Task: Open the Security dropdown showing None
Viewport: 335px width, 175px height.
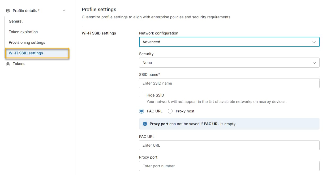Action: (x=229, y=63)
